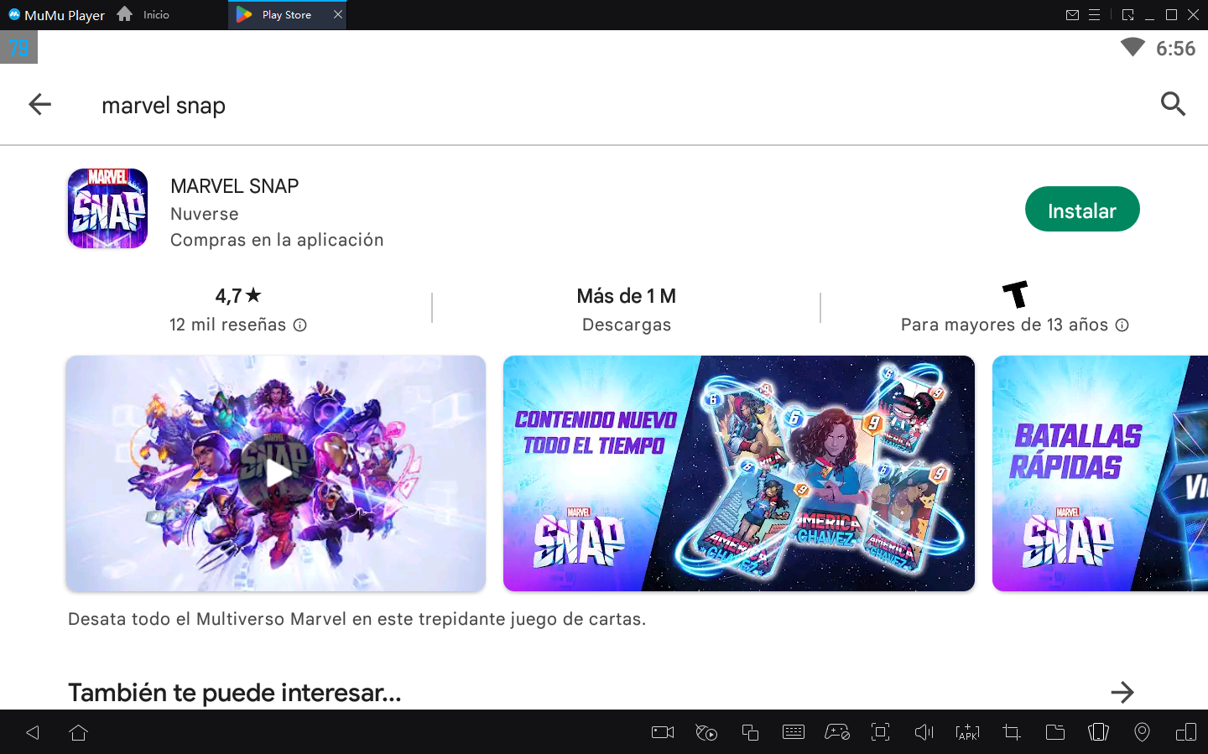Screen dimensions: 1208x754
Task: Tap the MARVEL SNAP app icon
Action: click(107, 209)
